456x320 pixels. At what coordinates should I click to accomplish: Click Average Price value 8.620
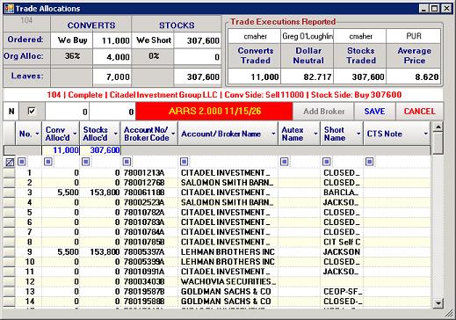[414, 77]
